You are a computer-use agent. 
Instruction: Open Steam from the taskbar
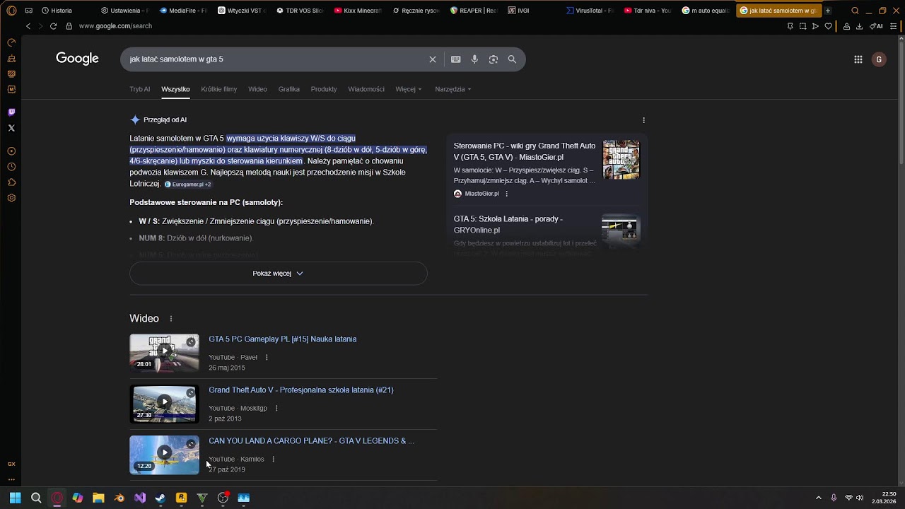pos(160,498)
